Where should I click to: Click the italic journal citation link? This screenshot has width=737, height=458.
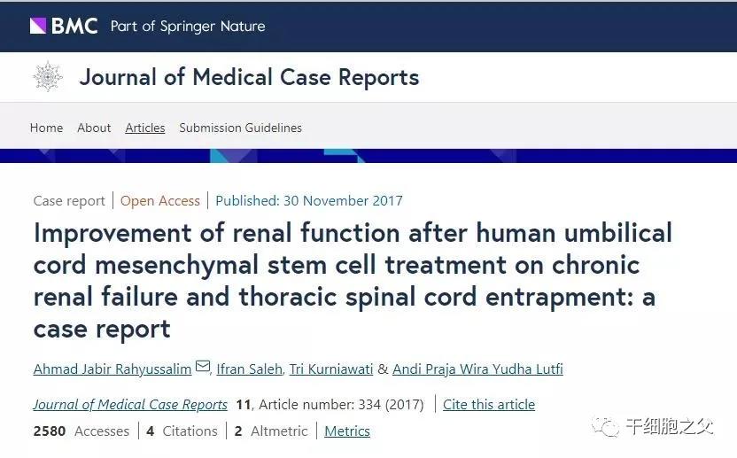[x=130, y=405]
